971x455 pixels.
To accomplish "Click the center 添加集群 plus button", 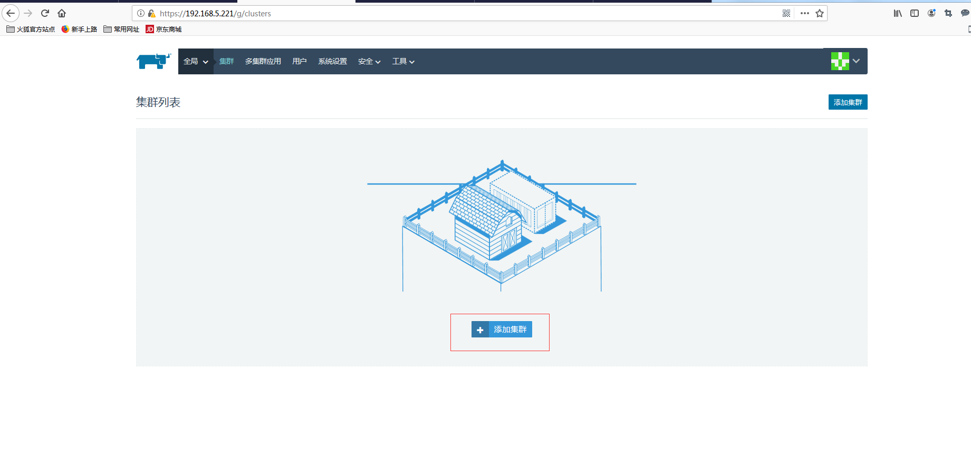I will click(x=502, y=330).
